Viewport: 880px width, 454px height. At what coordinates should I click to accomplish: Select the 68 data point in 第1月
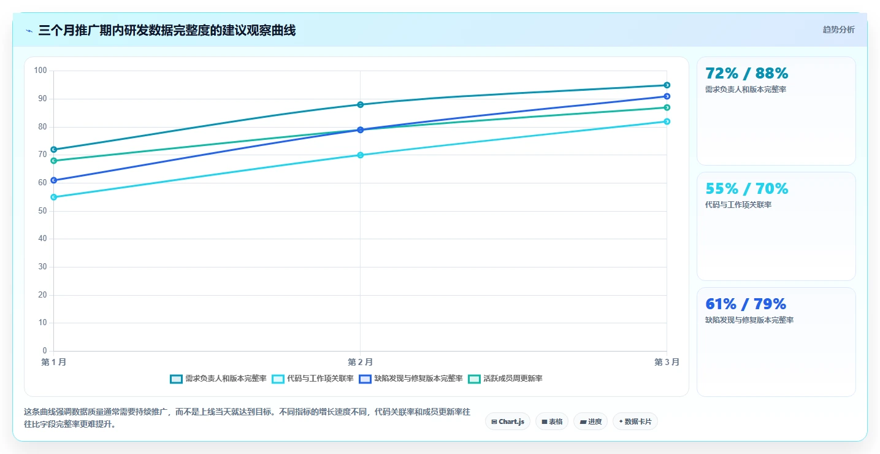pyautogui.click(x=54, y=161)
